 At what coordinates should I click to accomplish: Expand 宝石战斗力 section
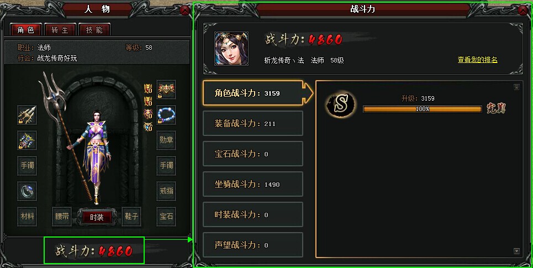(253, 154)
